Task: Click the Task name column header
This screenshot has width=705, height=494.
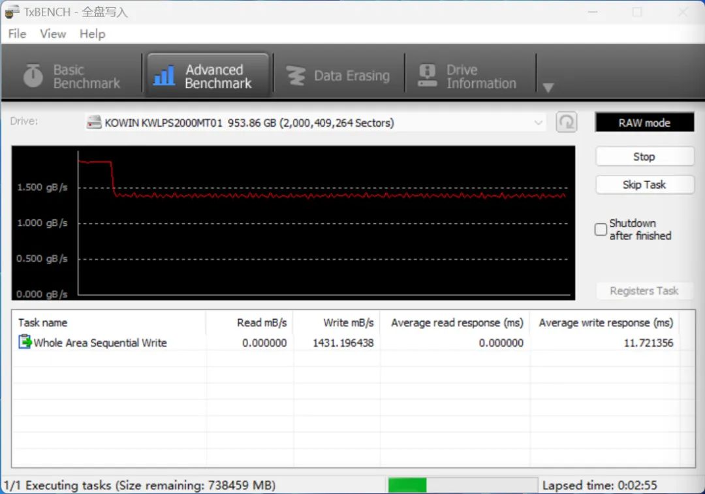Action: [x=109, y=323]
